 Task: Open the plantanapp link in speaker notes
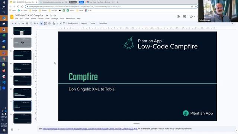click(90, 129)
